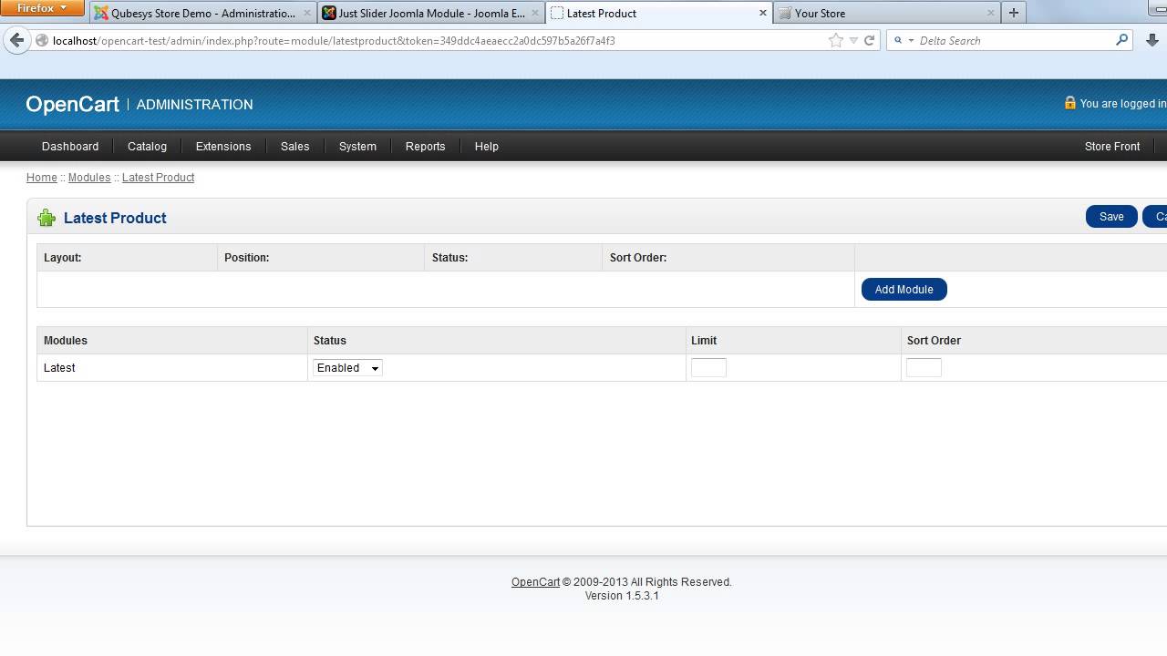Open the Reports menu
Viewport: 1167px width, 656px height.
click(425, 146)
